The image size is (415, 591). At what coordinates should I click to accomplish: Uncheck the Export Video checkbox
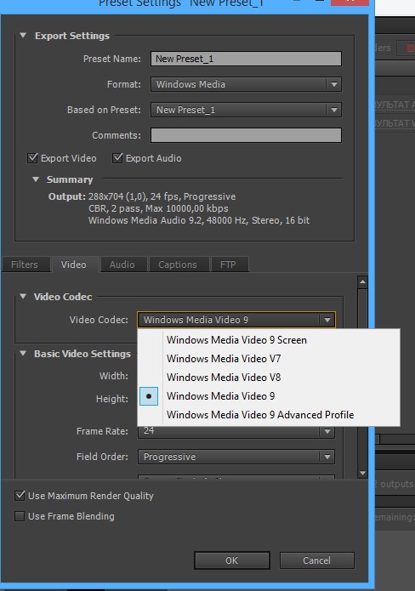point(33,158)
